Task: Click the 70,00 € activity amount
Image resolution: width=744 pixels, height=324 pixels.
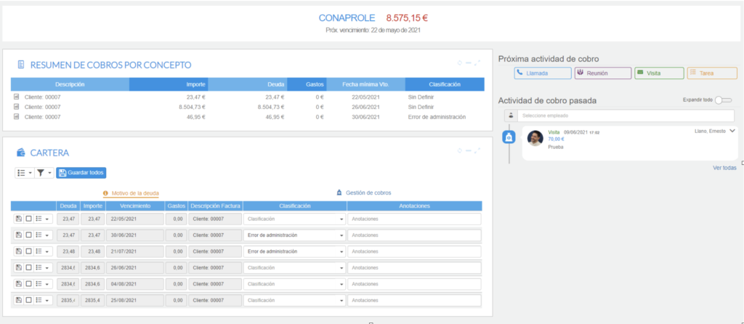Action: point(556,139)
